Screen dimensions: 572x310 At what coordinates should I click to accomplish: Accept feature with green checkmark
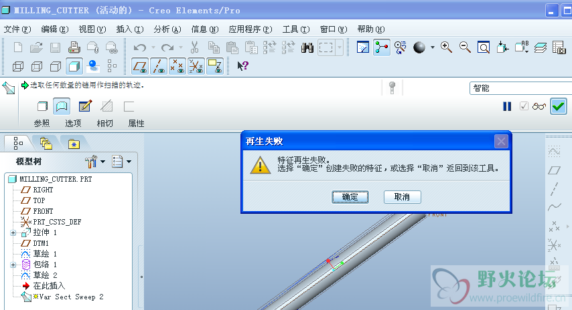click(559, 106)
